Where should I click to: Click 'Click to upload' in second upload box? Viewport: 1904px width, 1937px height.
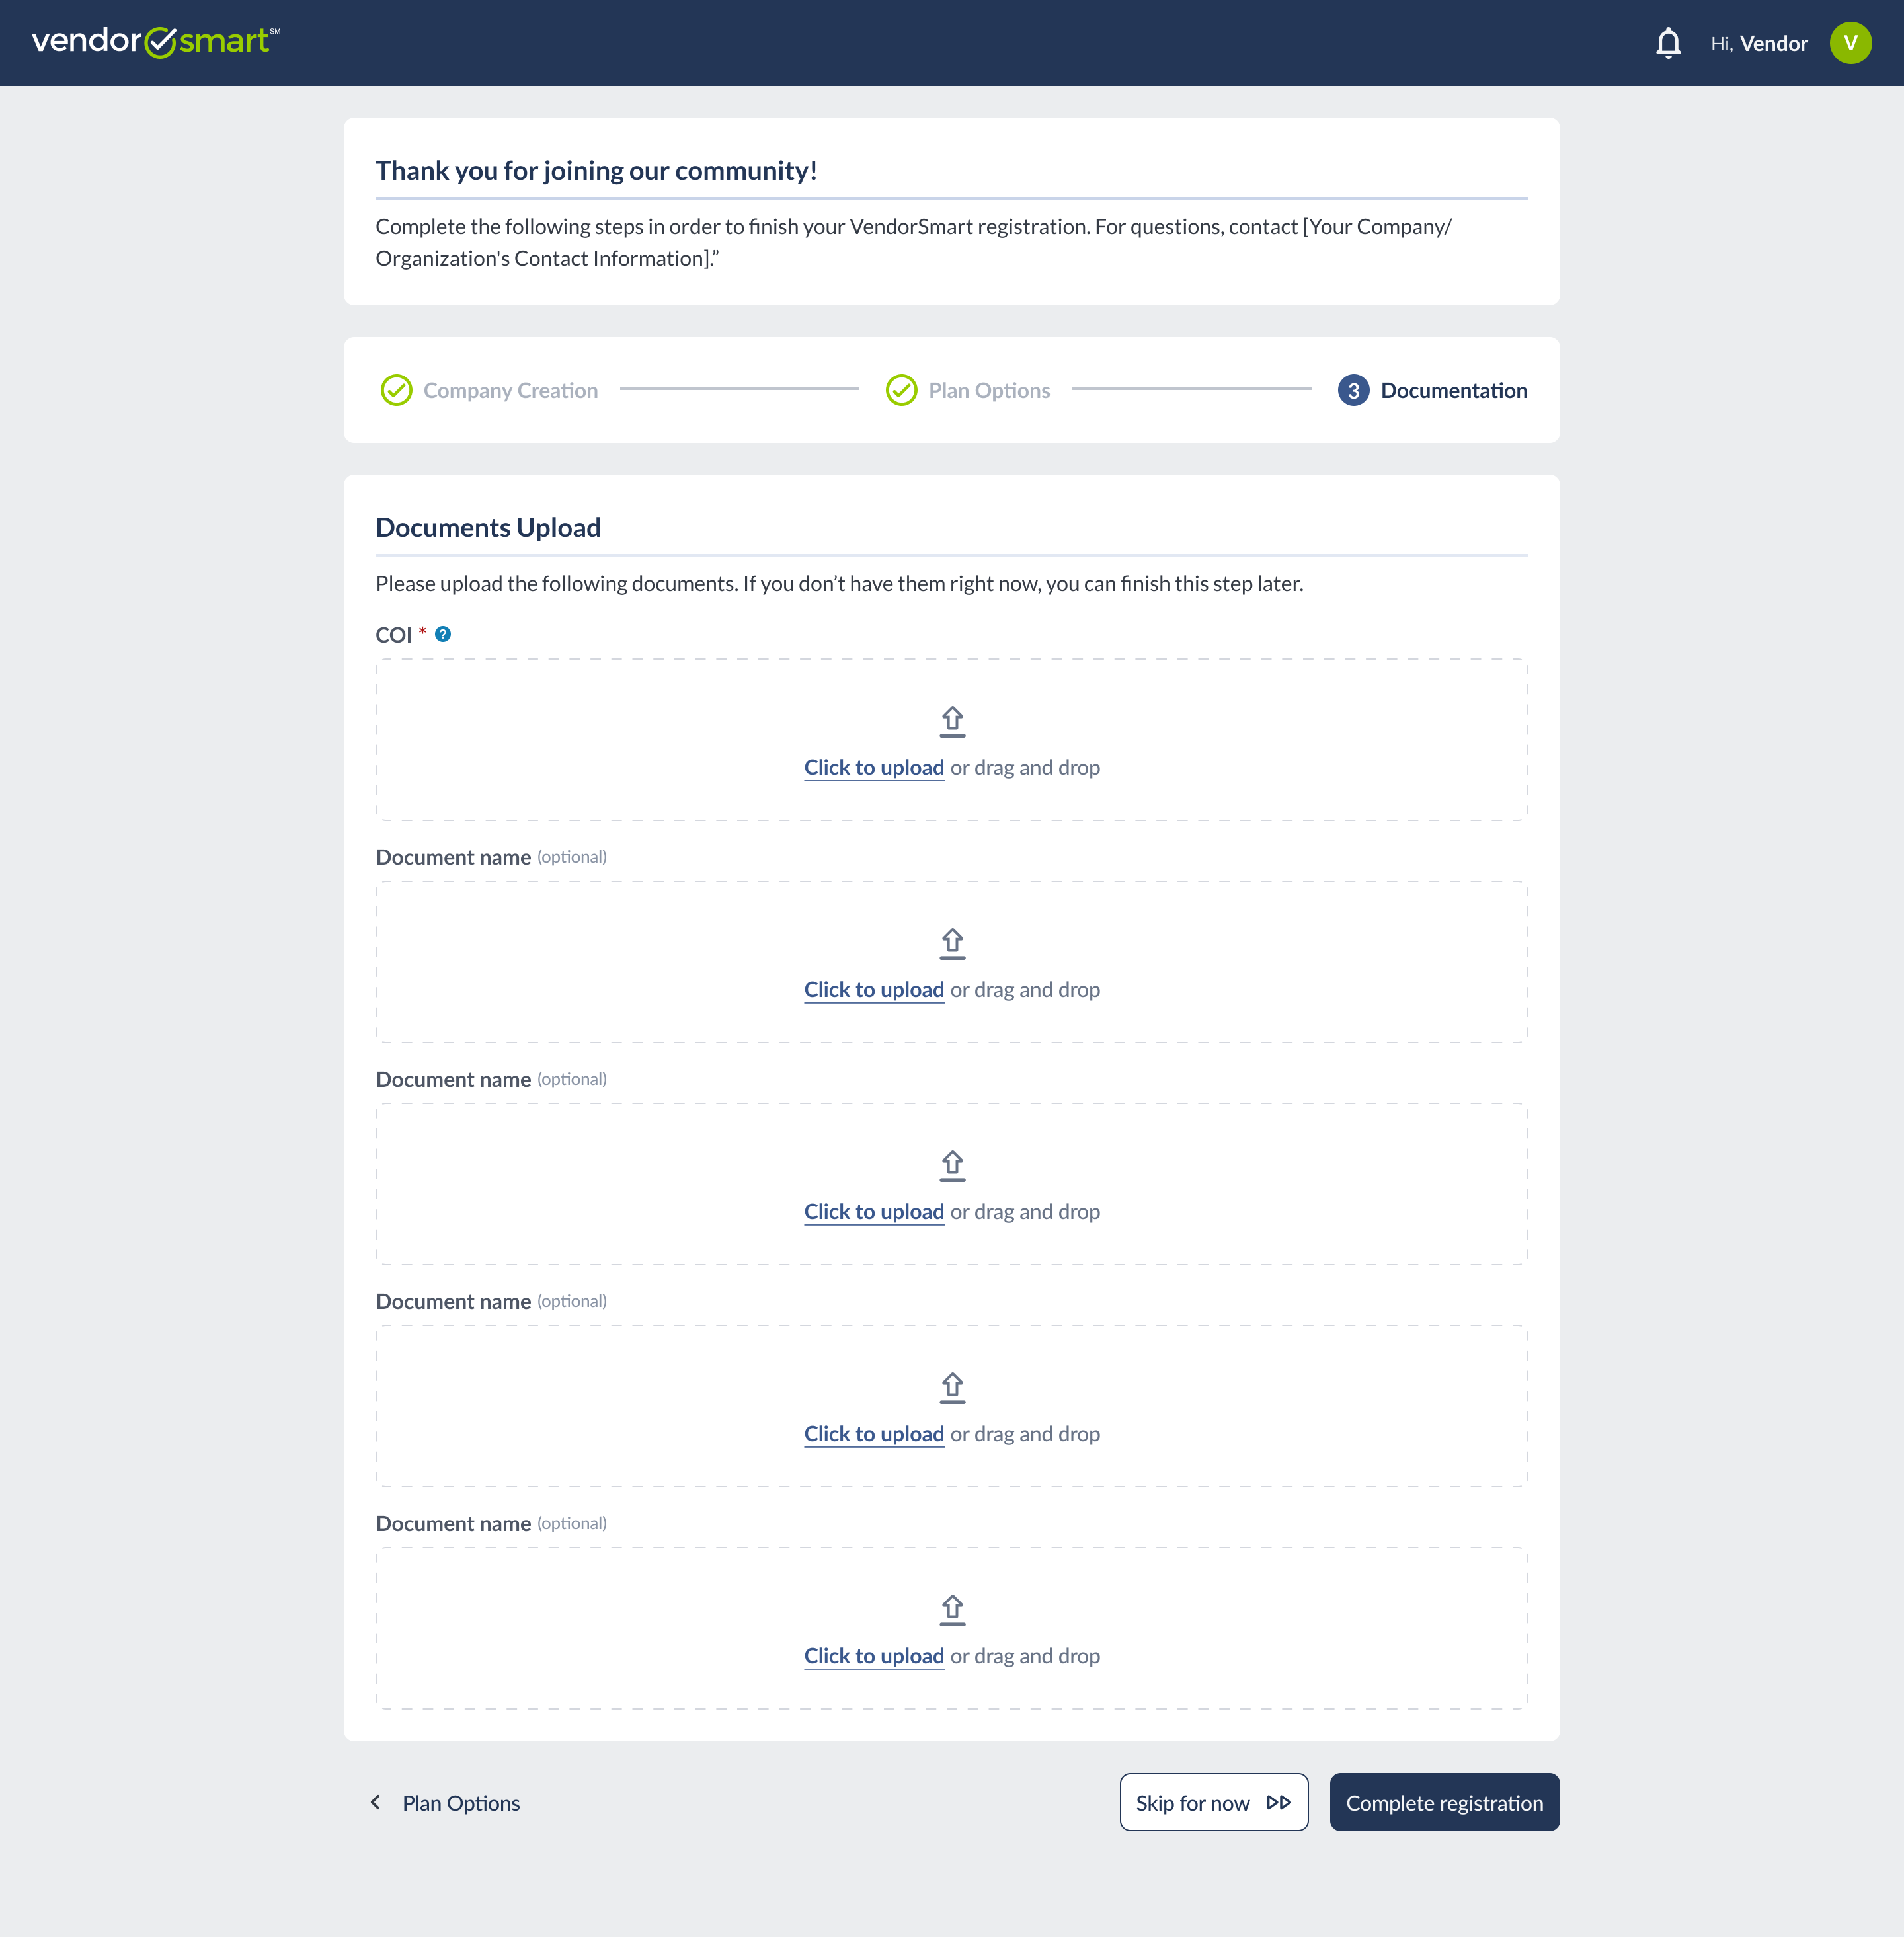click(874, 990)
